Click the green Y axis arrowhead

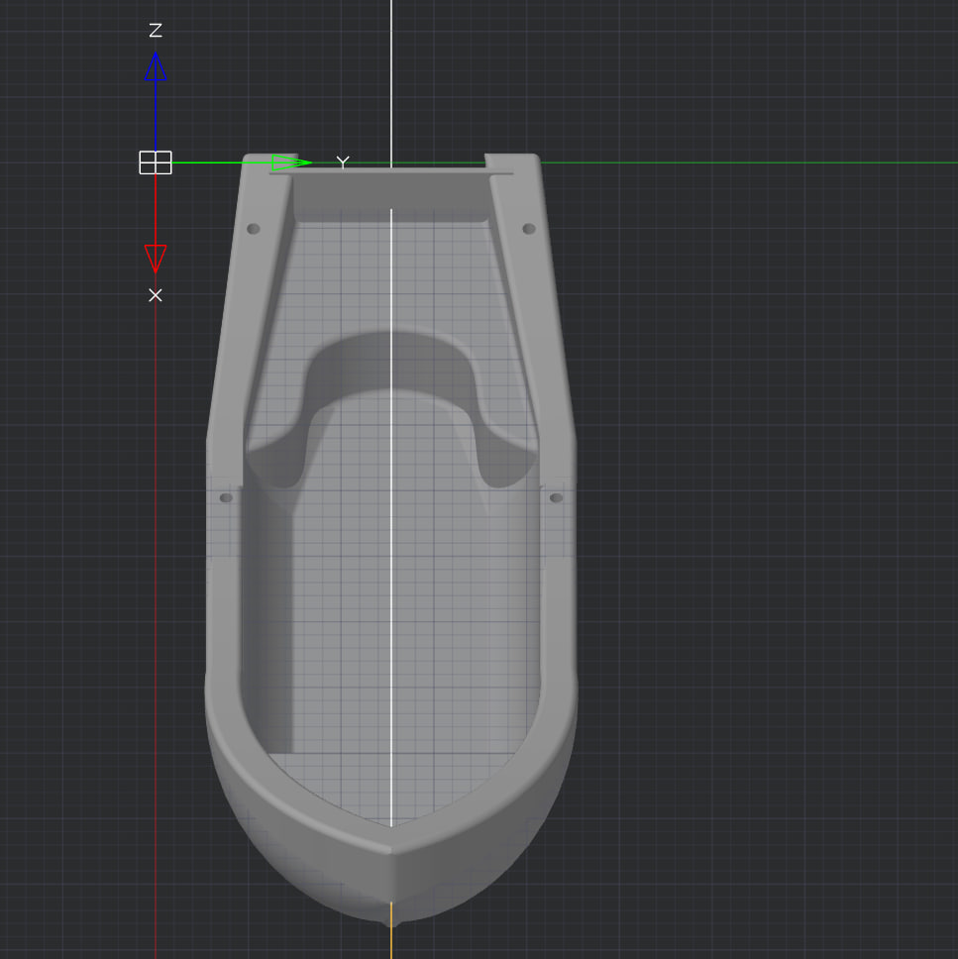[x=291, y=161]
